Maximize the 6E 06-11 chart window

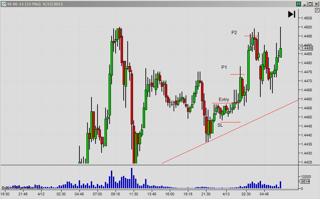310,4
